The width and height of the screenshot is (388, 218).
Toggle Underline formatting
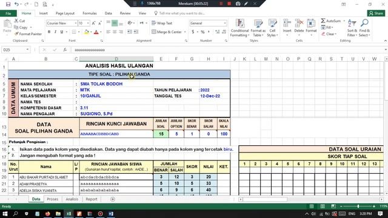point(62,32)
